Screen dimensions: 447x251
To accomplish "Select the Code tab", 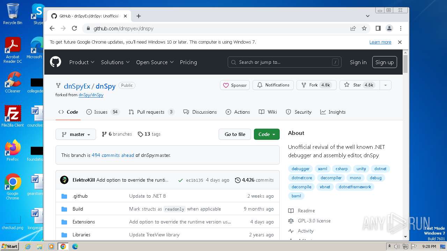I will [68, 112].
